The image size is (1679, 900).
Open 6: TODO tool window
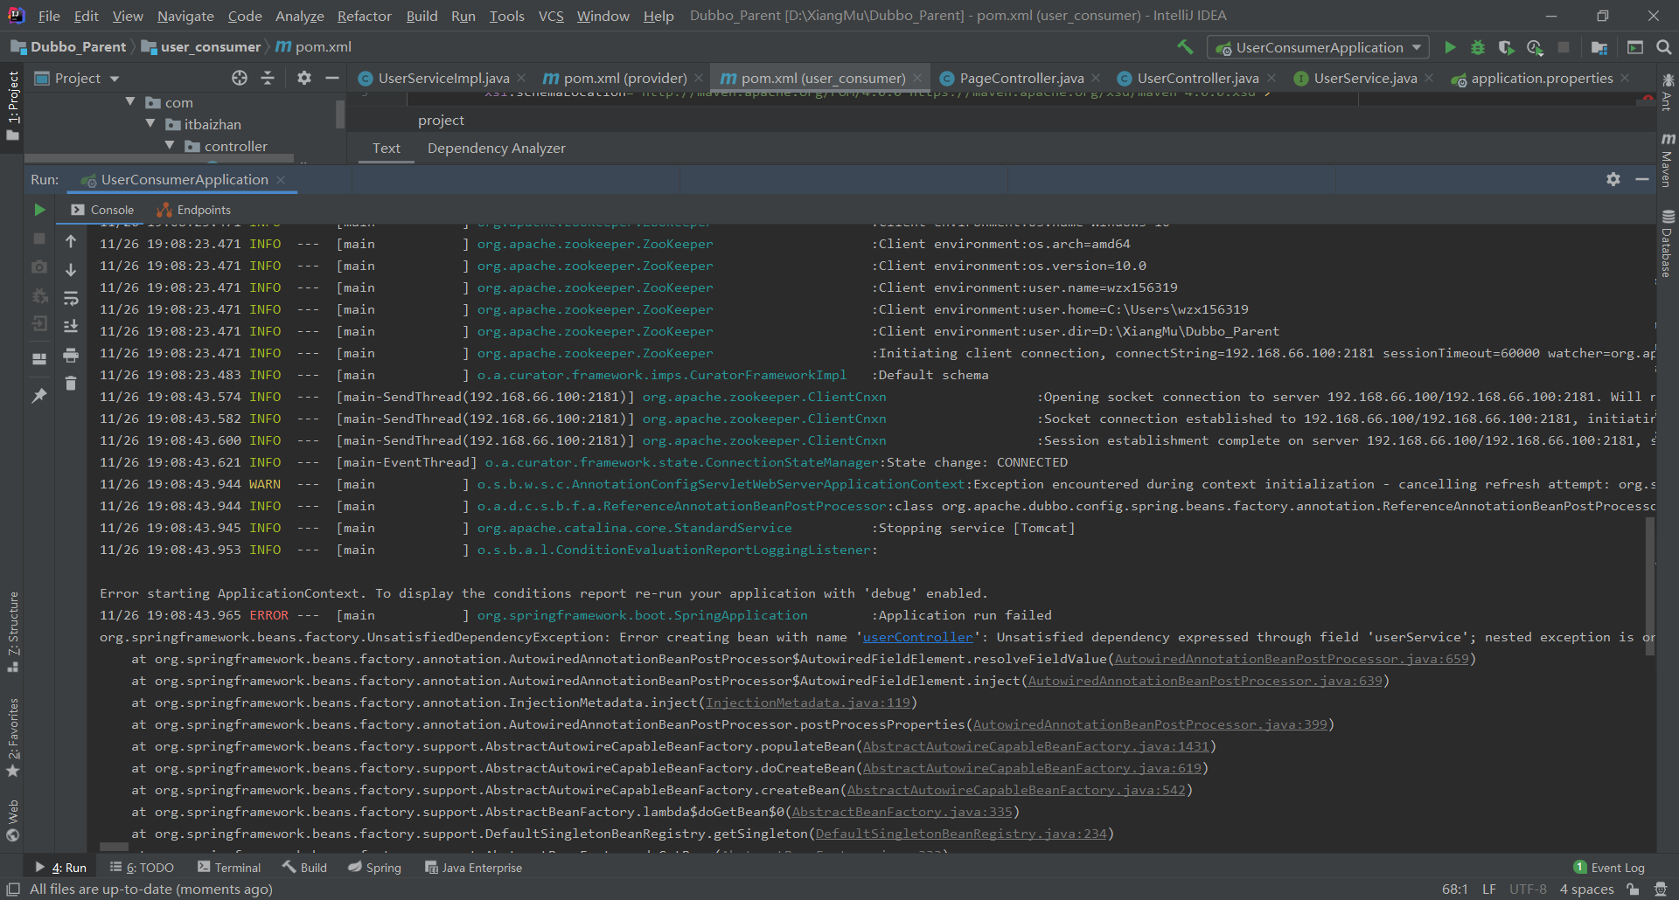tap(142, 868)
